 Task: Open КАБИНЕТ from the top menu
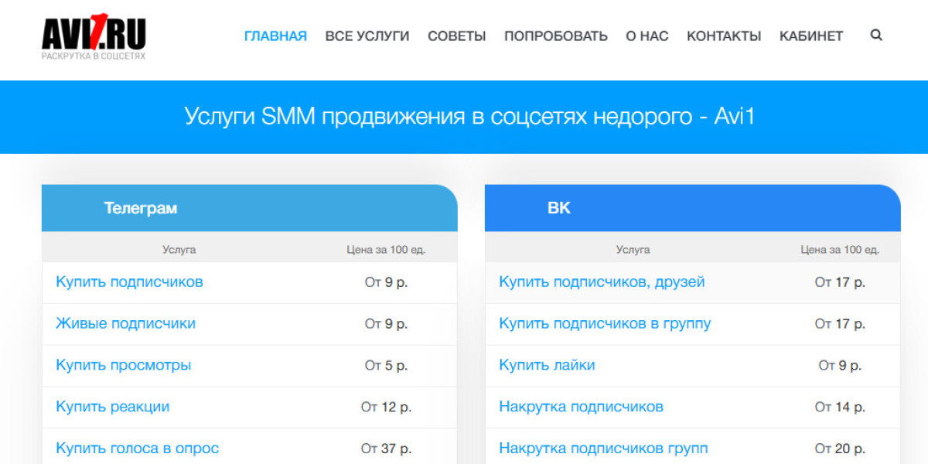[x=810, y=36]
